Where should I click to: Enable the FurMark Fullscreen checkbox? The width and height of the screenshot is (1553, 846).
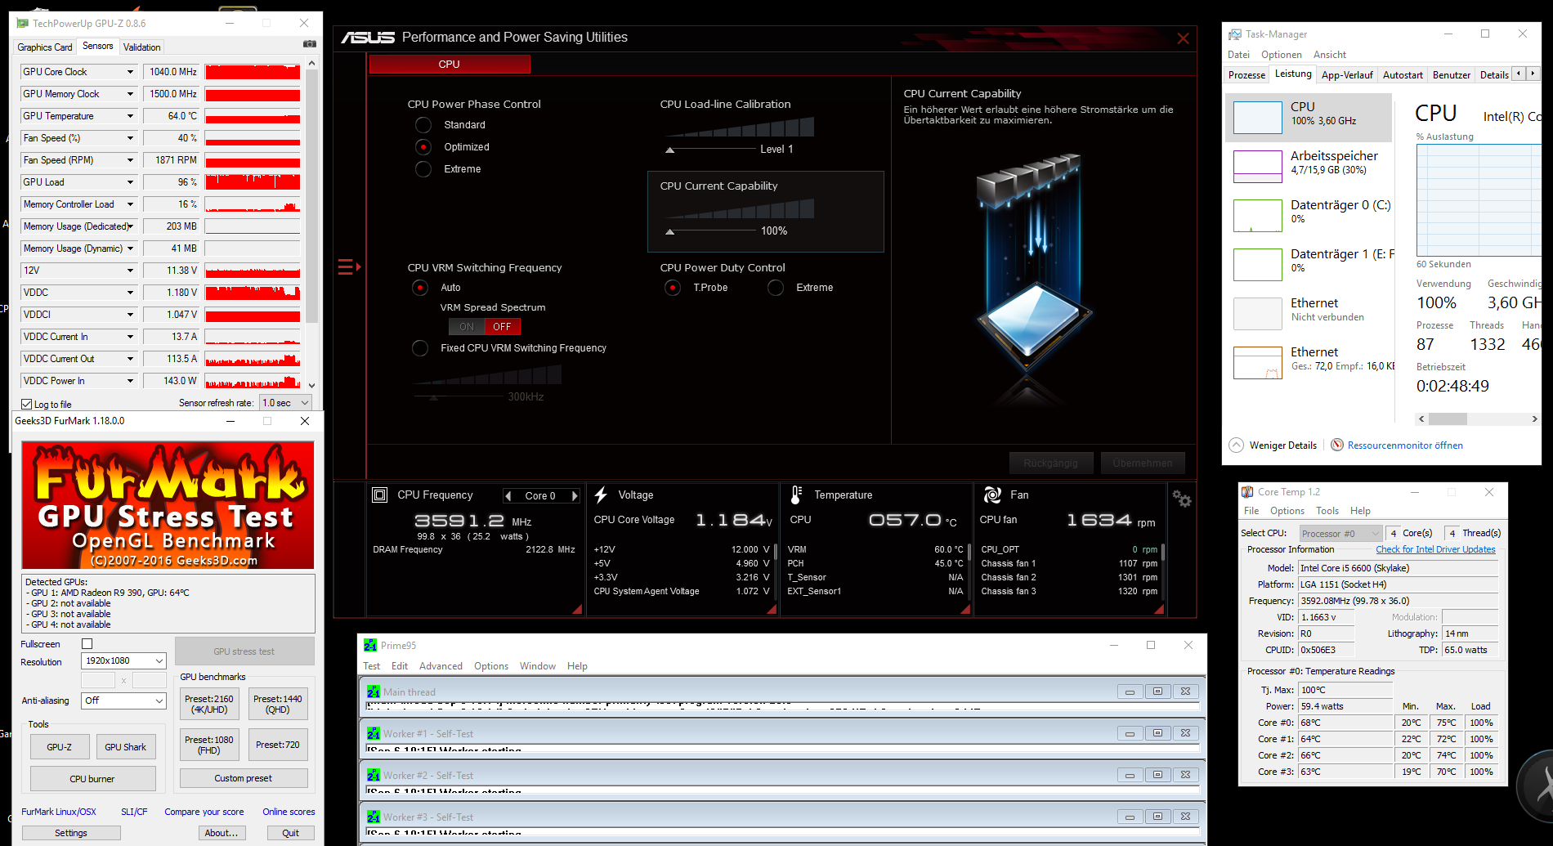pyautogui.click(x=87, y=644)
